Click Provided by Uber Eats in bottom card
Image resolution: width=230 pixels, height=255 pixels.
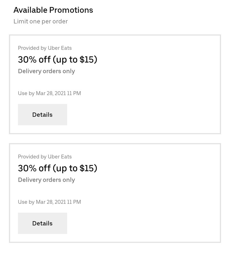pyautogui.click(x=45, y=157)
